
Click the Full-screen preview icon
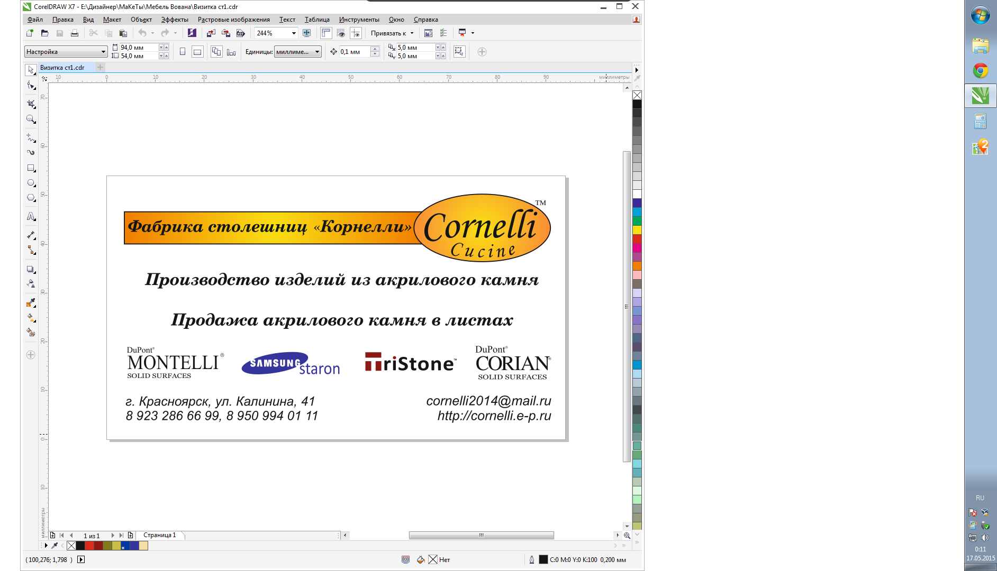(x=306, y=33)
